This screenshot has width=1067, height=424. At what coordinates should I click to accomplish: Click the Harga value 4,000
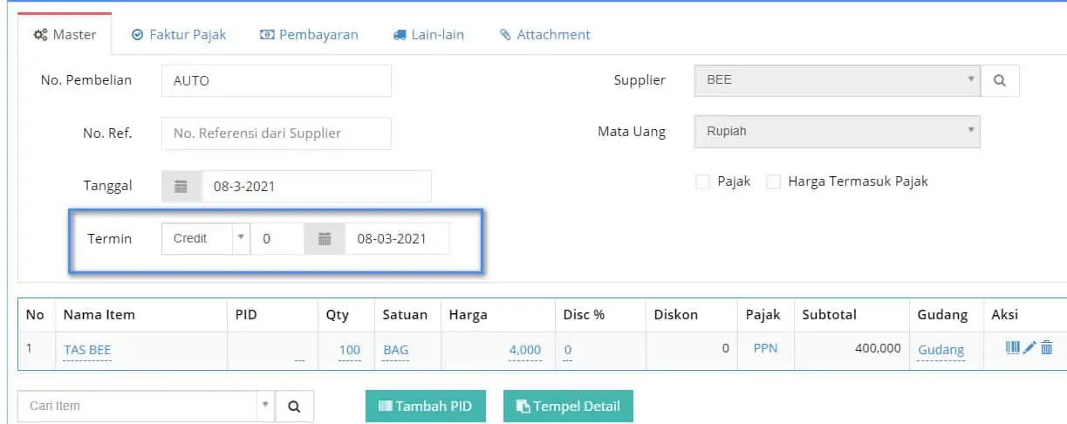pos(525,350)
